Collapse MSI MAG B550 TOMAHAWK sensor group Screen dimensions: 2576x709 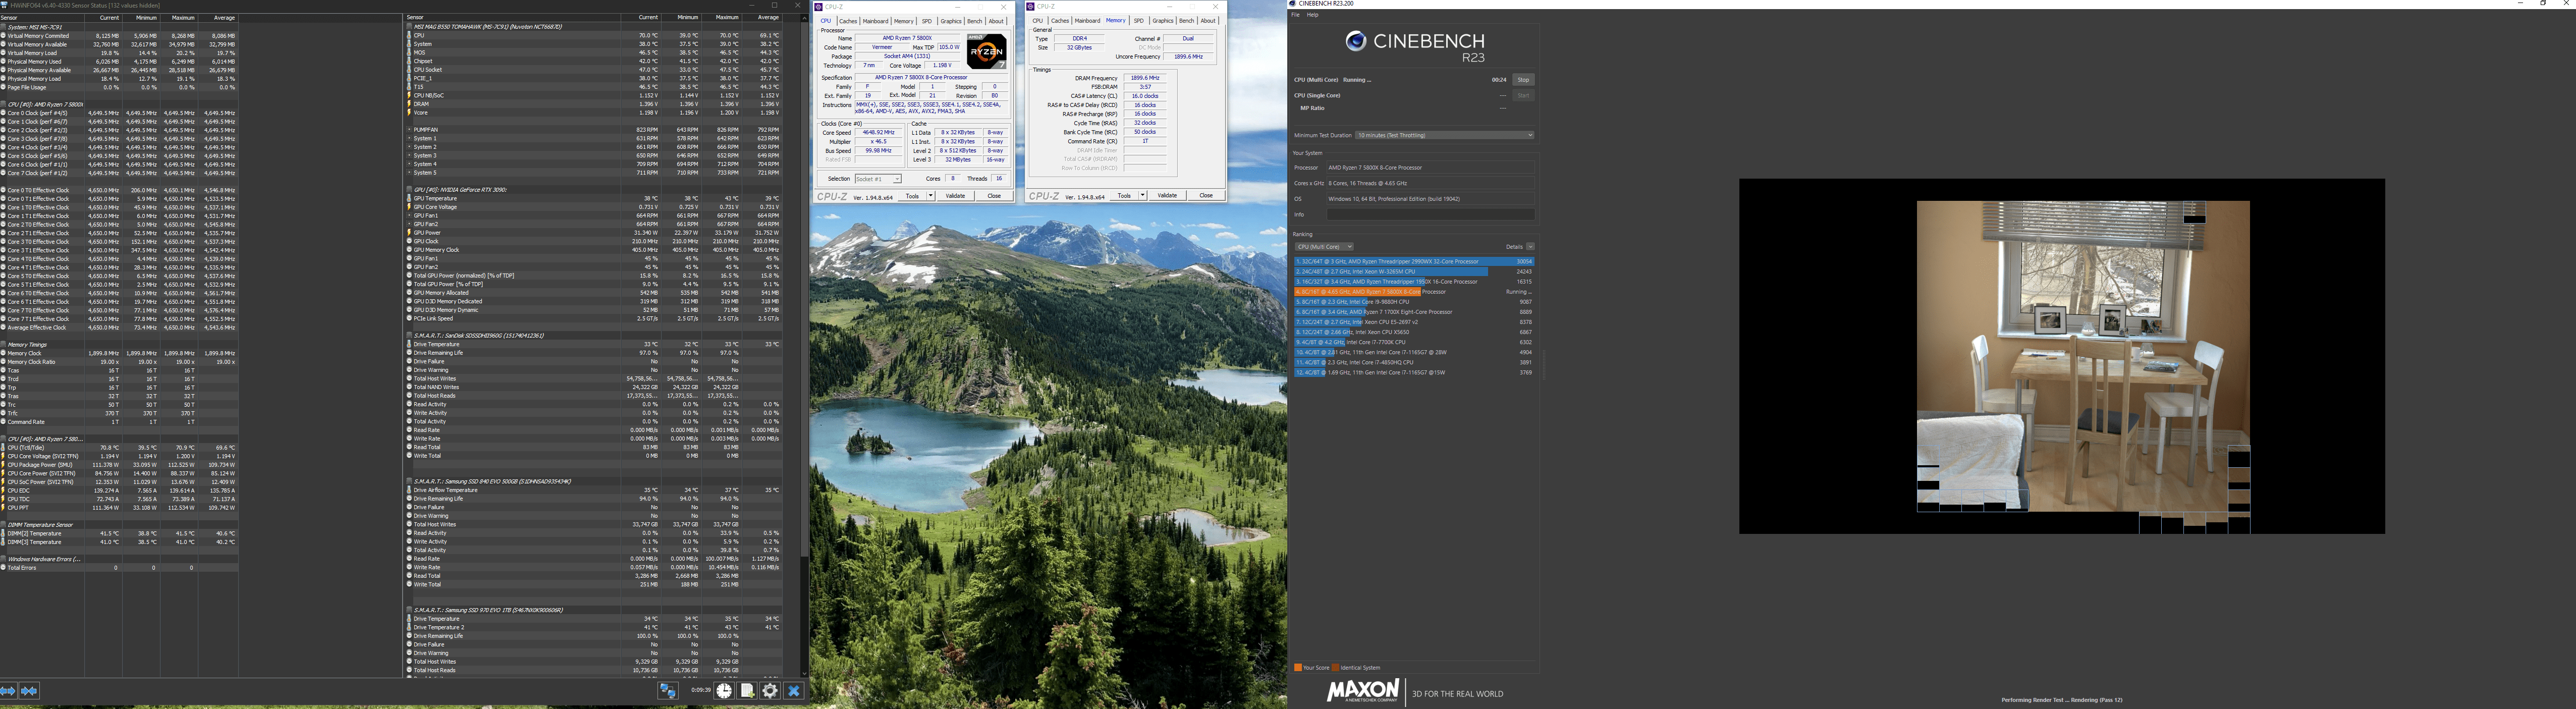(410, 27)
